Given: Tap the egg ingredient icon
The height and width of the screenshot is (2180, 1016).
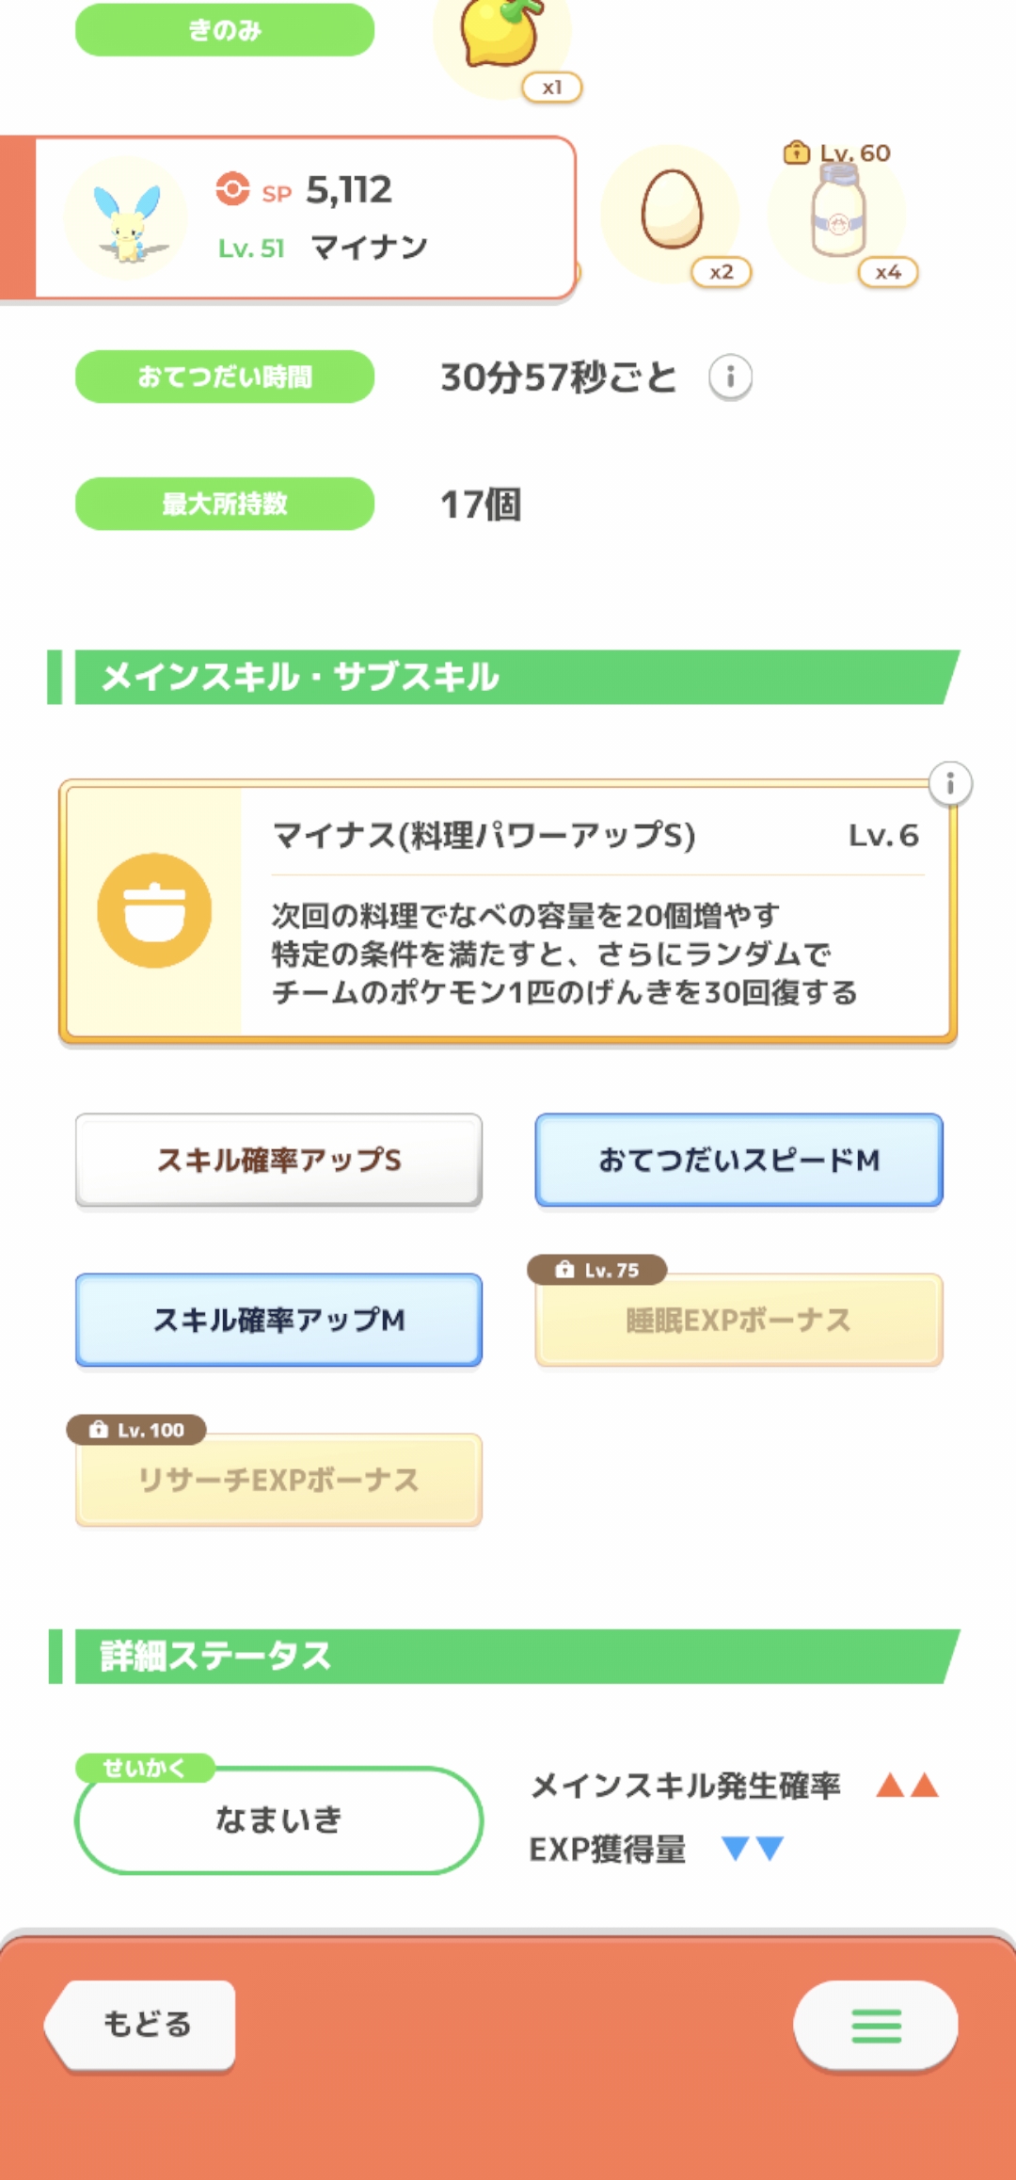Looking at the screenshot, I should pyautogui.click(x=672, y=211).
